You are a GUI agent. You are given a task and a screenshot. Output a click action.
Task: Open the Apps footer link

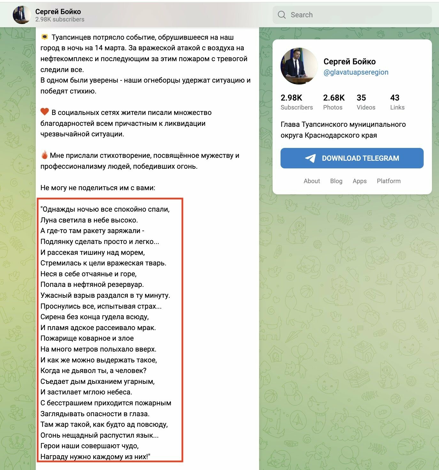(359, 181)
